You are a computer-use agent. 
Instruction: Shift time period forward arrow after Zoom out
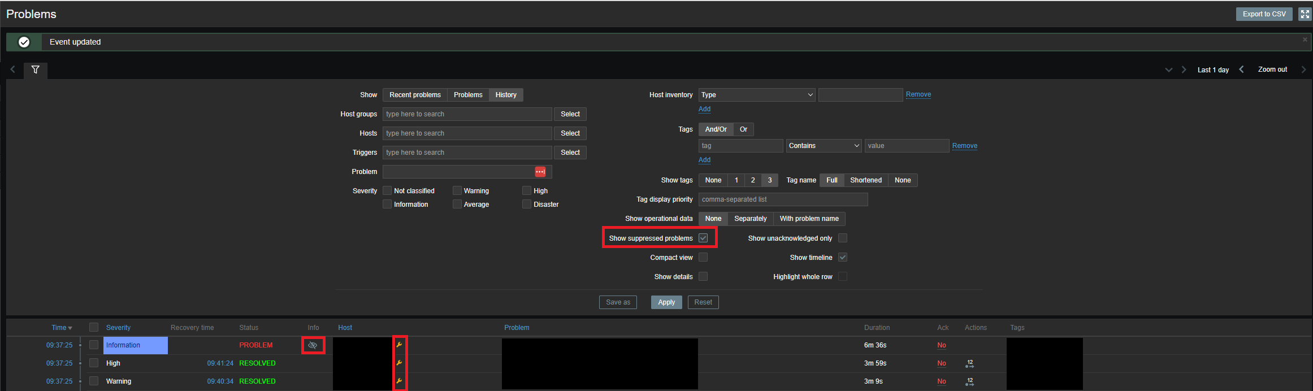pos(1303,69)
